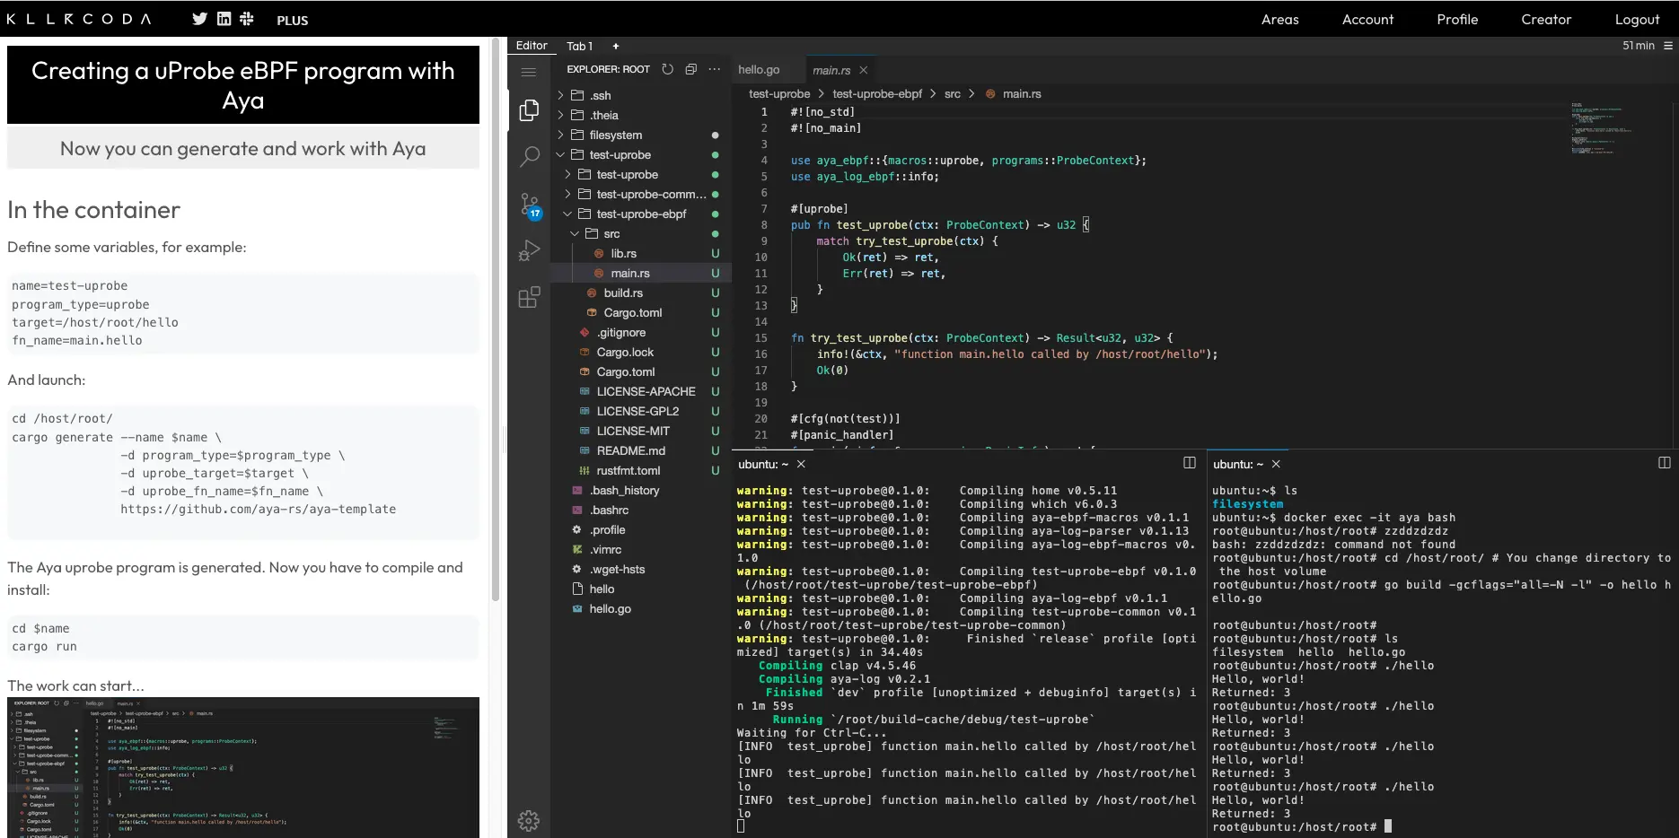1679x838 pixels.
Task: Expand the .ssh folder
Action: [x=641, y=95]
